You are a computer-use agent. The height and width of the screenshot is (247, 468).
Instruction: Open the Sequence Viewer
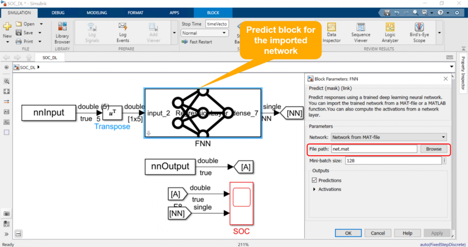(361, 33)
